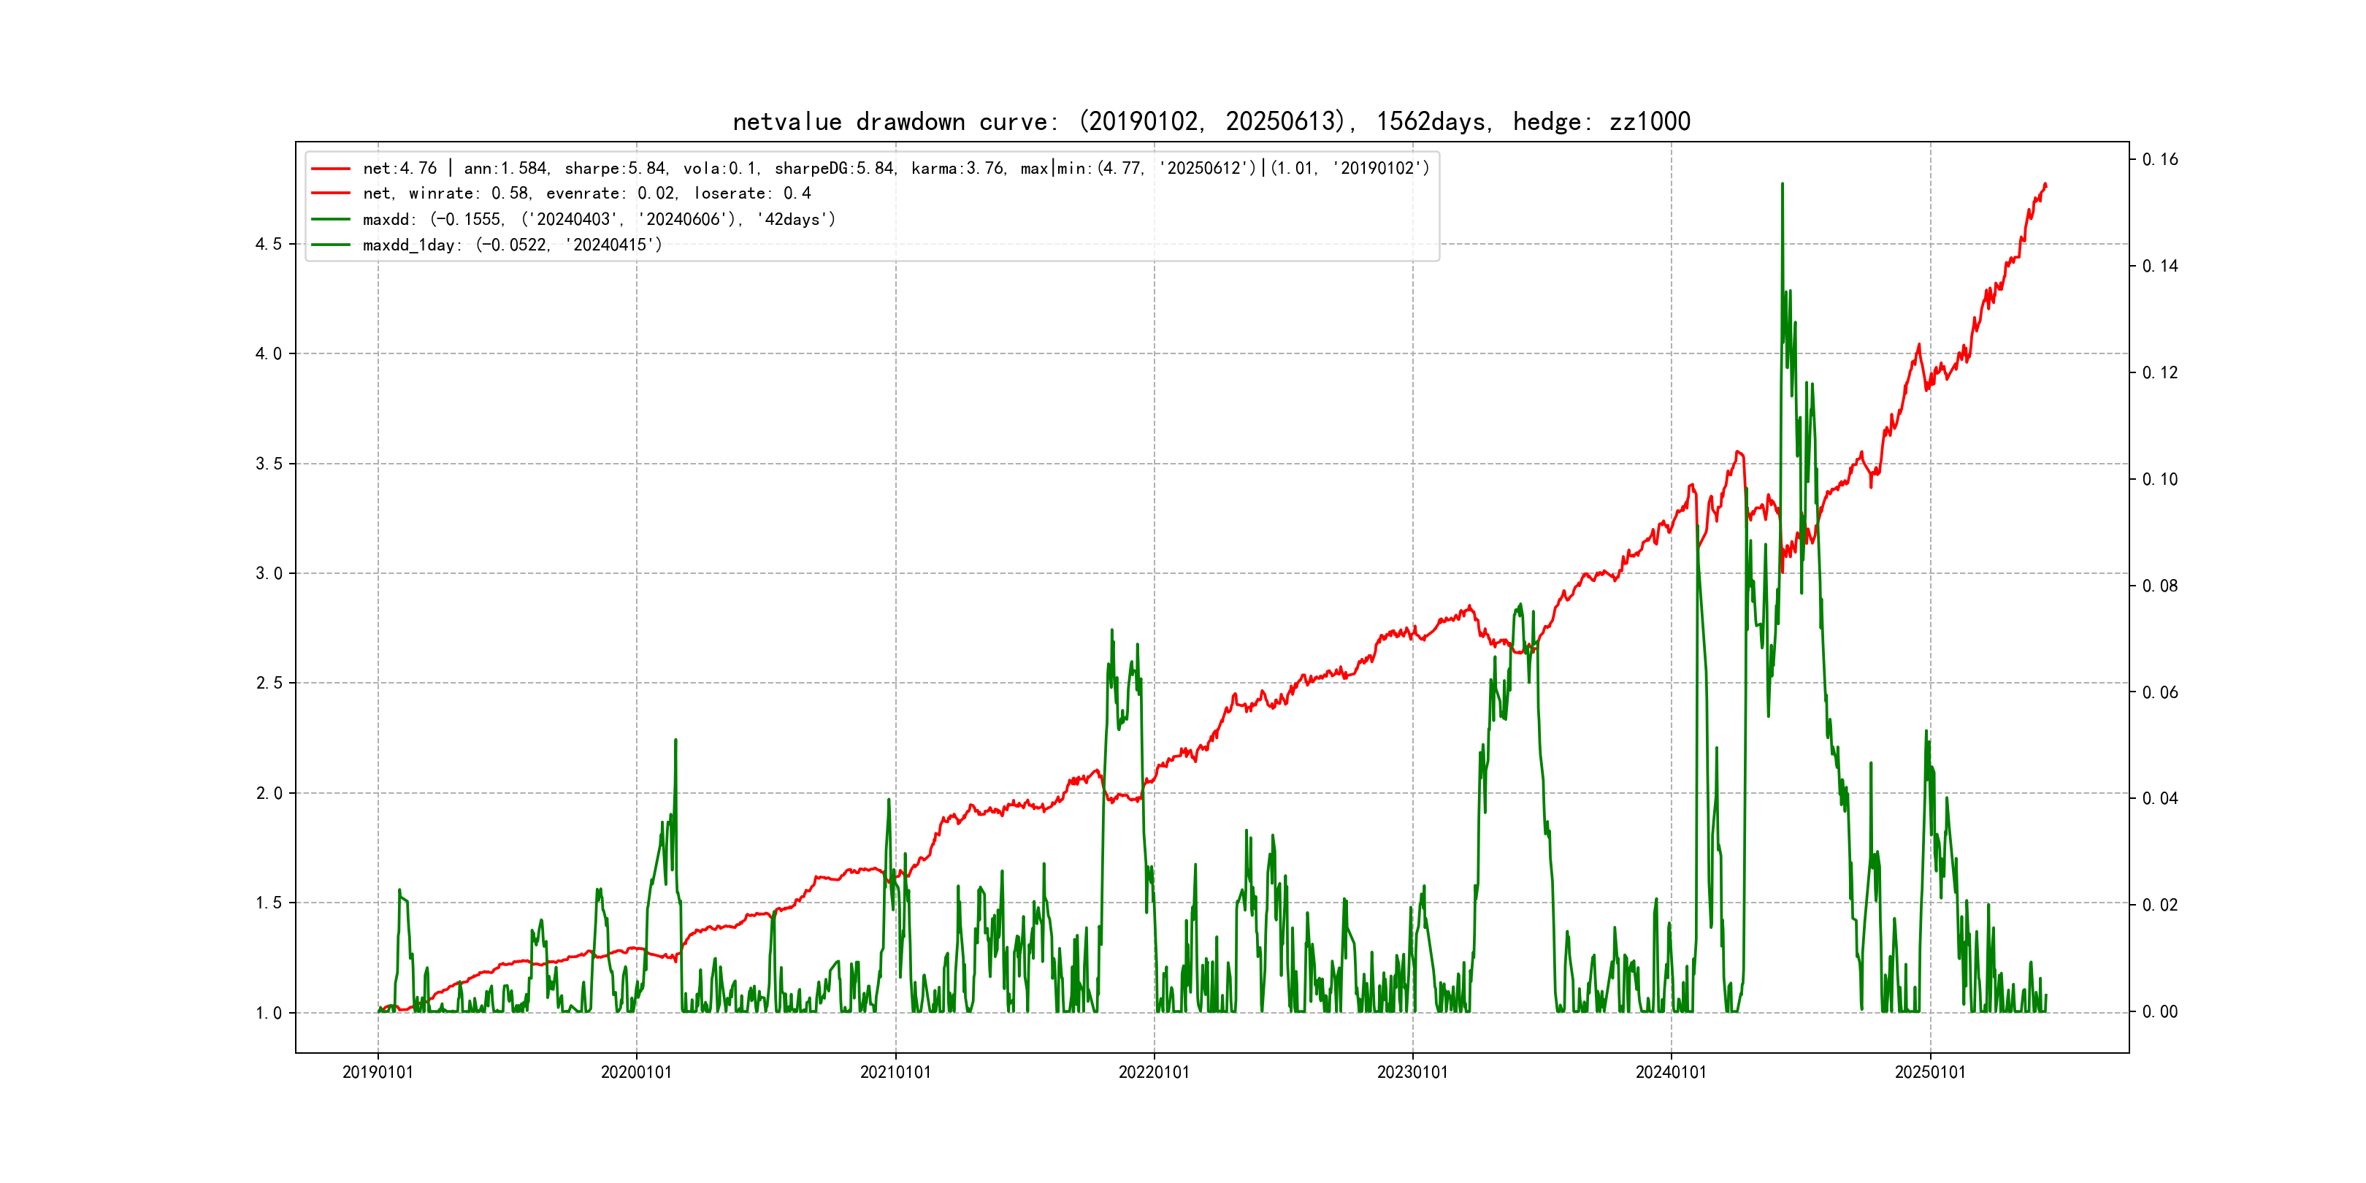Click the 20250101 x-axis date label
This screenshot has width=2366, height=1183.
pos(1930,1072)
